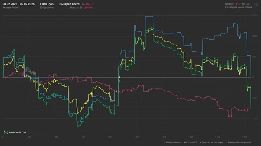The width and height of the screenshot is (261, 146).
Task: Click the blue Выиграл на шоудауне legend dot
Action: point(201,142)
